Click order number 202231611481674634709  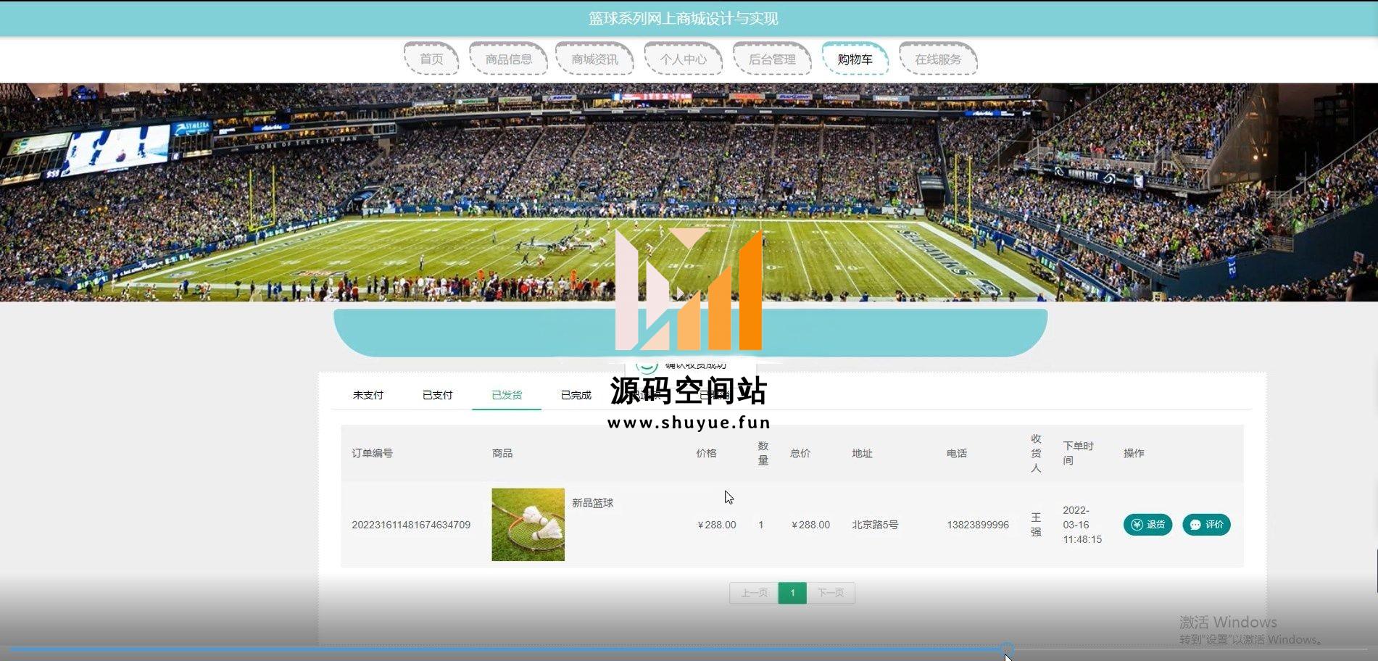point(411,525)
